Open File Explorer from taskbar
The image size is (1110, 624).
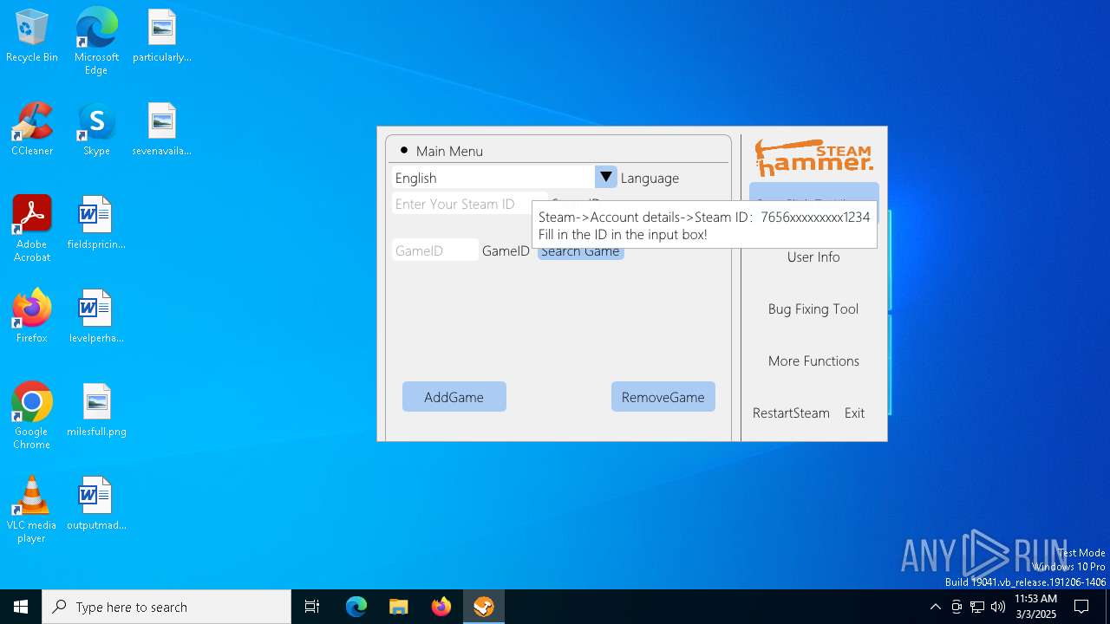coord(399,607)
